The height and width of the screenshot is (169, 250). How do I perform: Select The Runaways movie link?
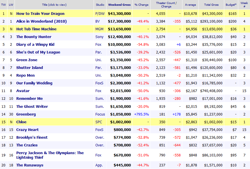[30, 165]
